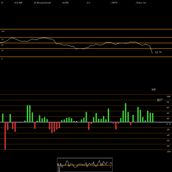Click the 70 level label on RSI axis
Image resolution: width=172 pixels, height=172 pixels.
pos(2,40)
